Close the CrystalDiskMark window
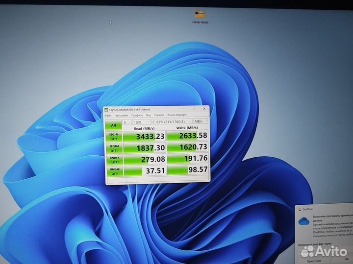Image resolution: width=353 pixels, height=264 pixels. tap(204, 109)
